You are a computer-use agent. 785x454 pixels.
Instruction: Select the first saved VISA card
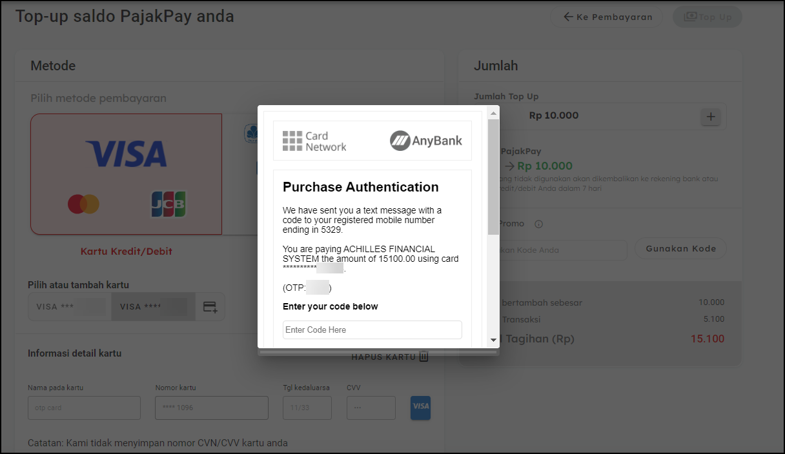[x=69, y=307]
